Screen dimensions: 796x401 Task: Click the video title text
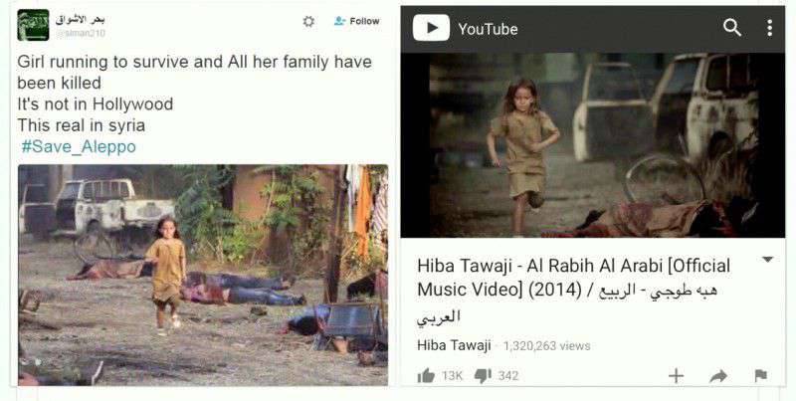[574, 291]
